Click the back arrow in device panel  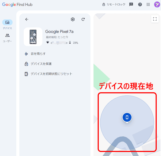point(27,19)
